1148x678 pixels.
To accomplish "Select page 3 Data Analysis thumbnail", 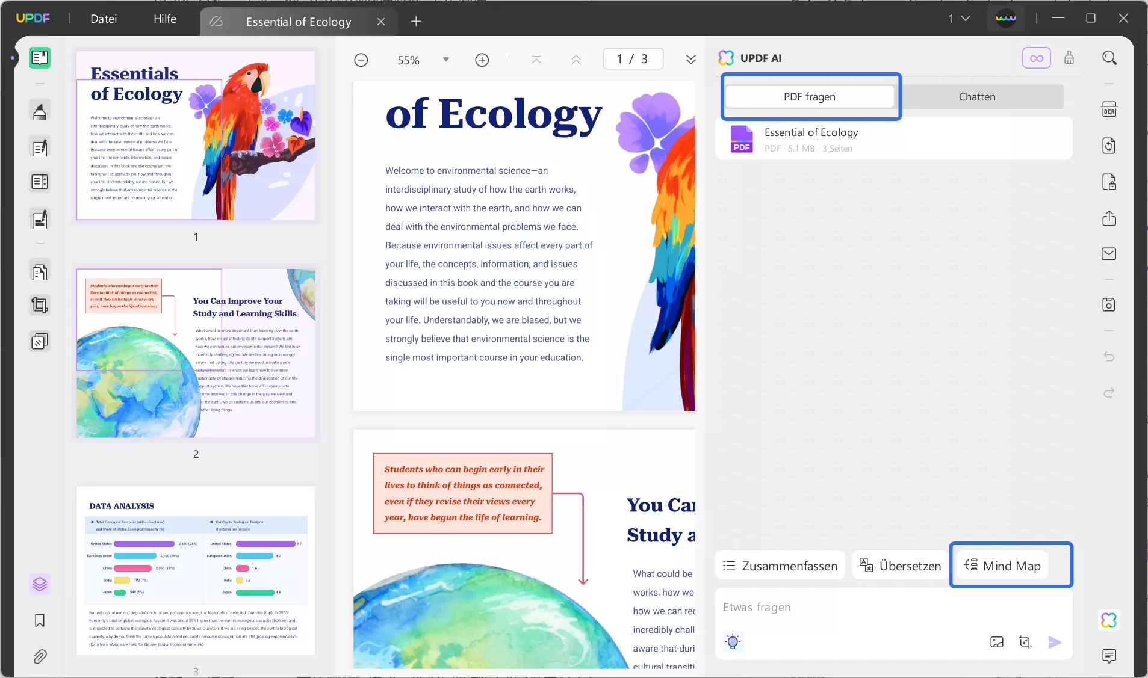I will pyautogui.click(x=196, y=570).
